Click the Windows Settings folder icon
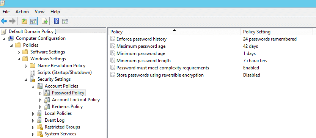The width and height of the screenshot is (316, 138). [x=25, y=59]
